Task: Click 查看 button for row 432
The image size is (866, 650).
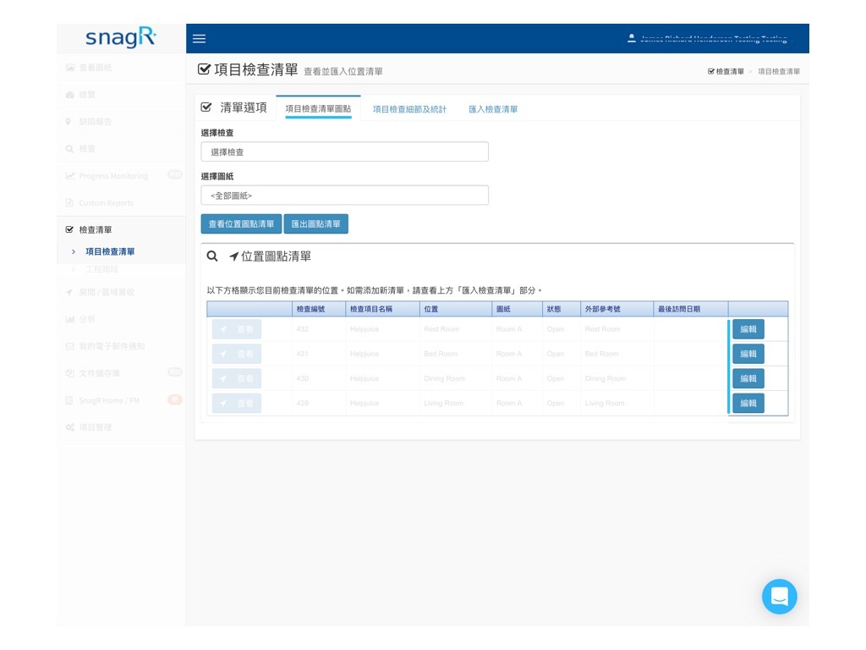Action: 237,329
